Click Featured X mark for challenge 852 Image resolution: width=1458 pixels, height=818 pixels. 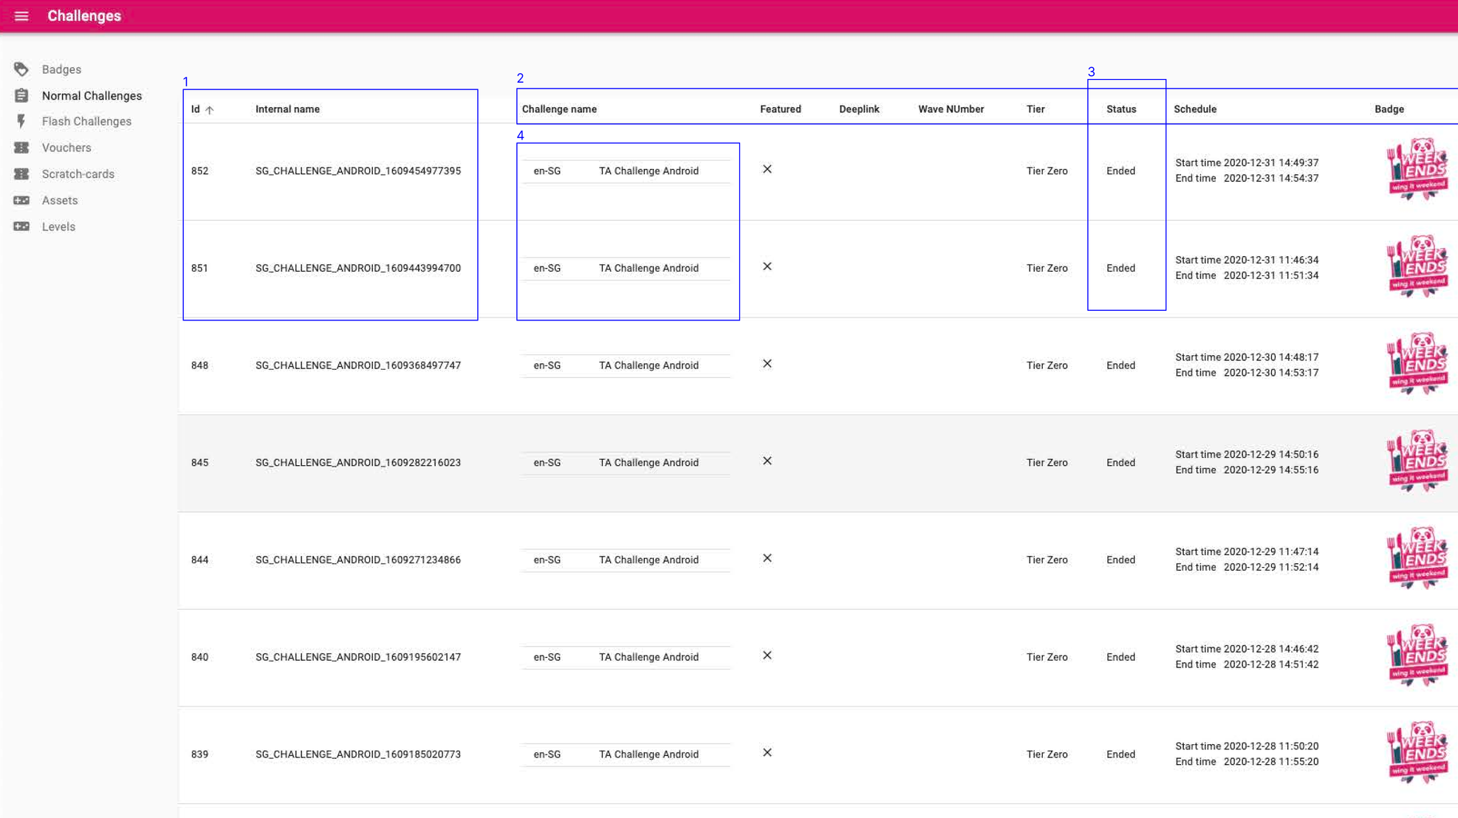(767, 169)
